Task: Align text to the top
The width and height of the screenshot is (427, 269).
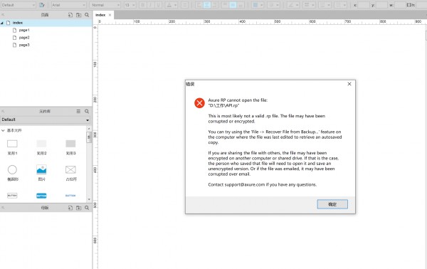Action: click(225, 5)
